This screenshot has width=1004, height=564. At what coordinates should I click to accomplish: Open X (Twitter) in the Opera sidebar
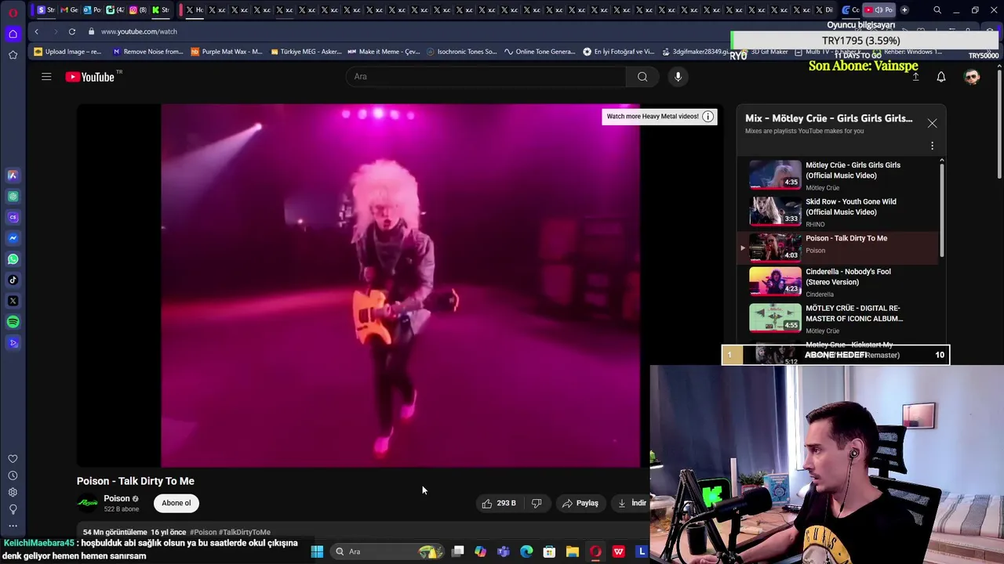[13, 301]
